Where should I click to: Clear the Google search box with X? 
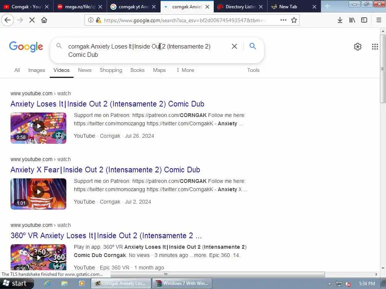coord(234,46)
